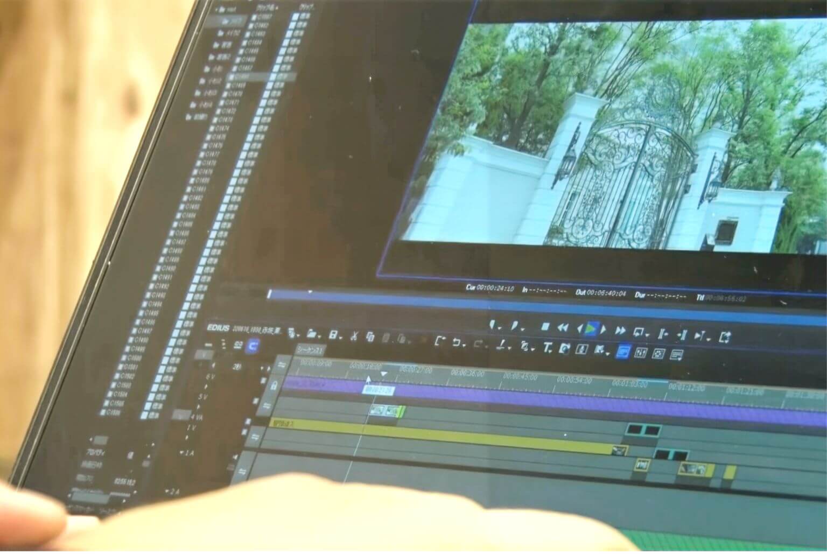This screenshot has height=554, width=827.
Task: Open the Open project dropdown arrow
Action: coord(319,335)
